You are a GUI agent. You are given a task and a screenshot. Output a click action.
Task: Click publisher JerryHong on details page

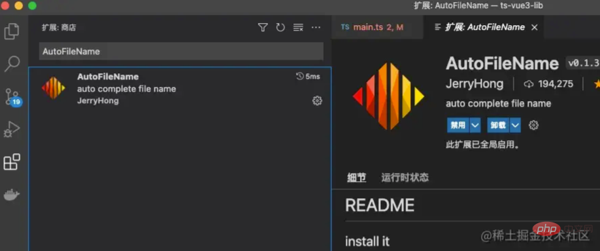[475, 84]
